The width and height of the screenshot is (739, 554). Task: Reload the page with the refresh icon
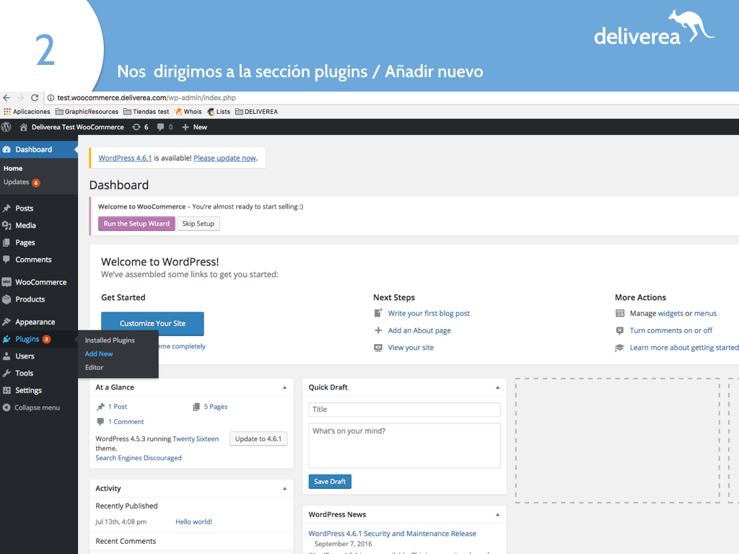pyautogui.click(x=35, y=98)
